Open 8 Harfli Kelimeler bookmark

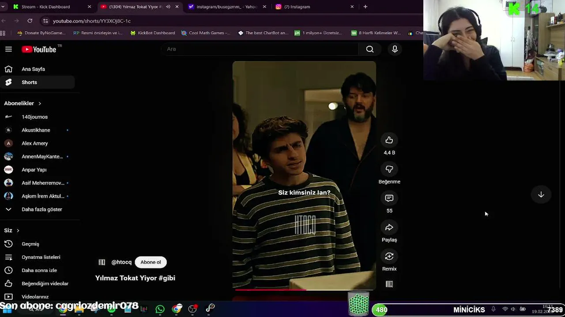pos(376,33)
